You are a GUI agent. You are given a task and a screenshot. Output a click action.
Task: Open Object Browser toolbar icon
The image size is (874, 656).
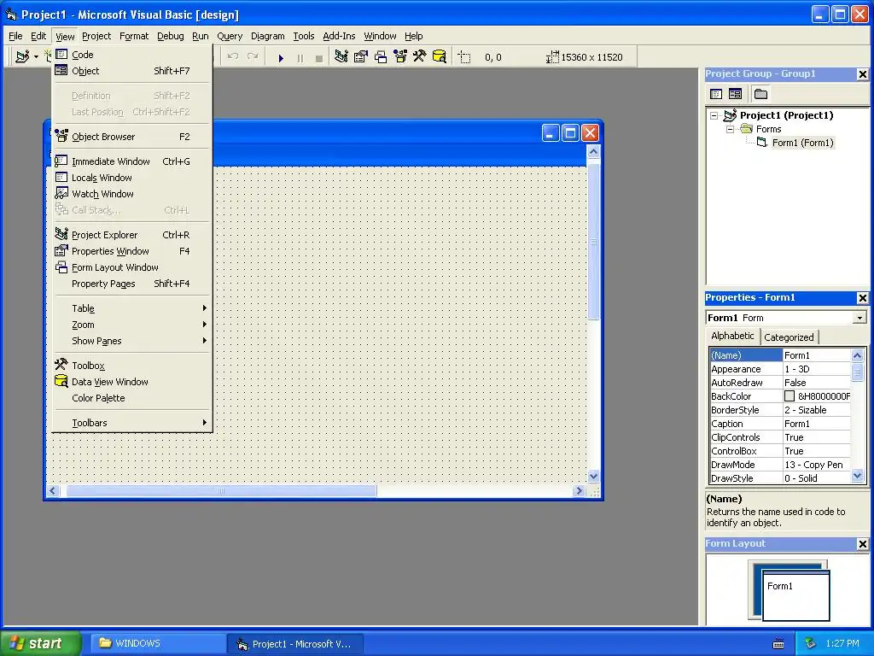coord(400,57)
